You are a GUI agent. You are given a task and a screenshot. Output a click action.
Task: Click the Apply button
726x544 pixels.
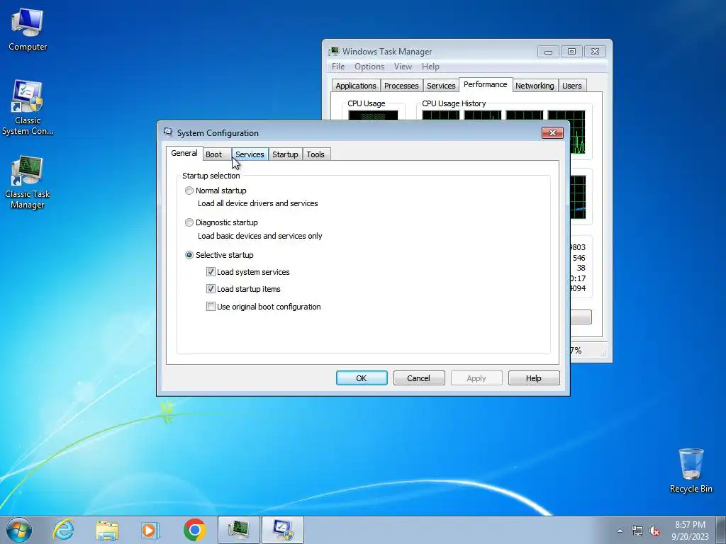[476, 378]
